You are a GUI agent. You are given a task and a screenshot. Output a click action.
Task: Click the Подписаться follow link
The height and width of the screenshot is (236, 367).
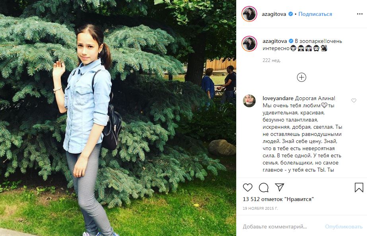[x=315, y=14]
